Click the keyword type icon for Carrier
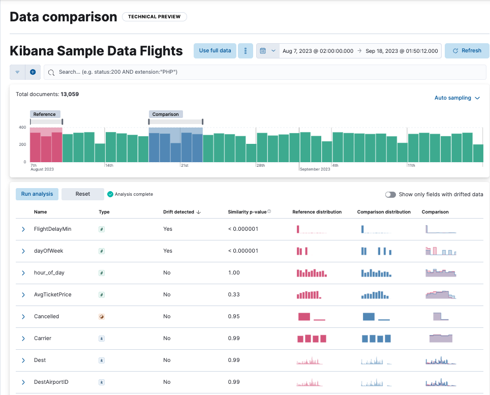 (x=101, y=338)
